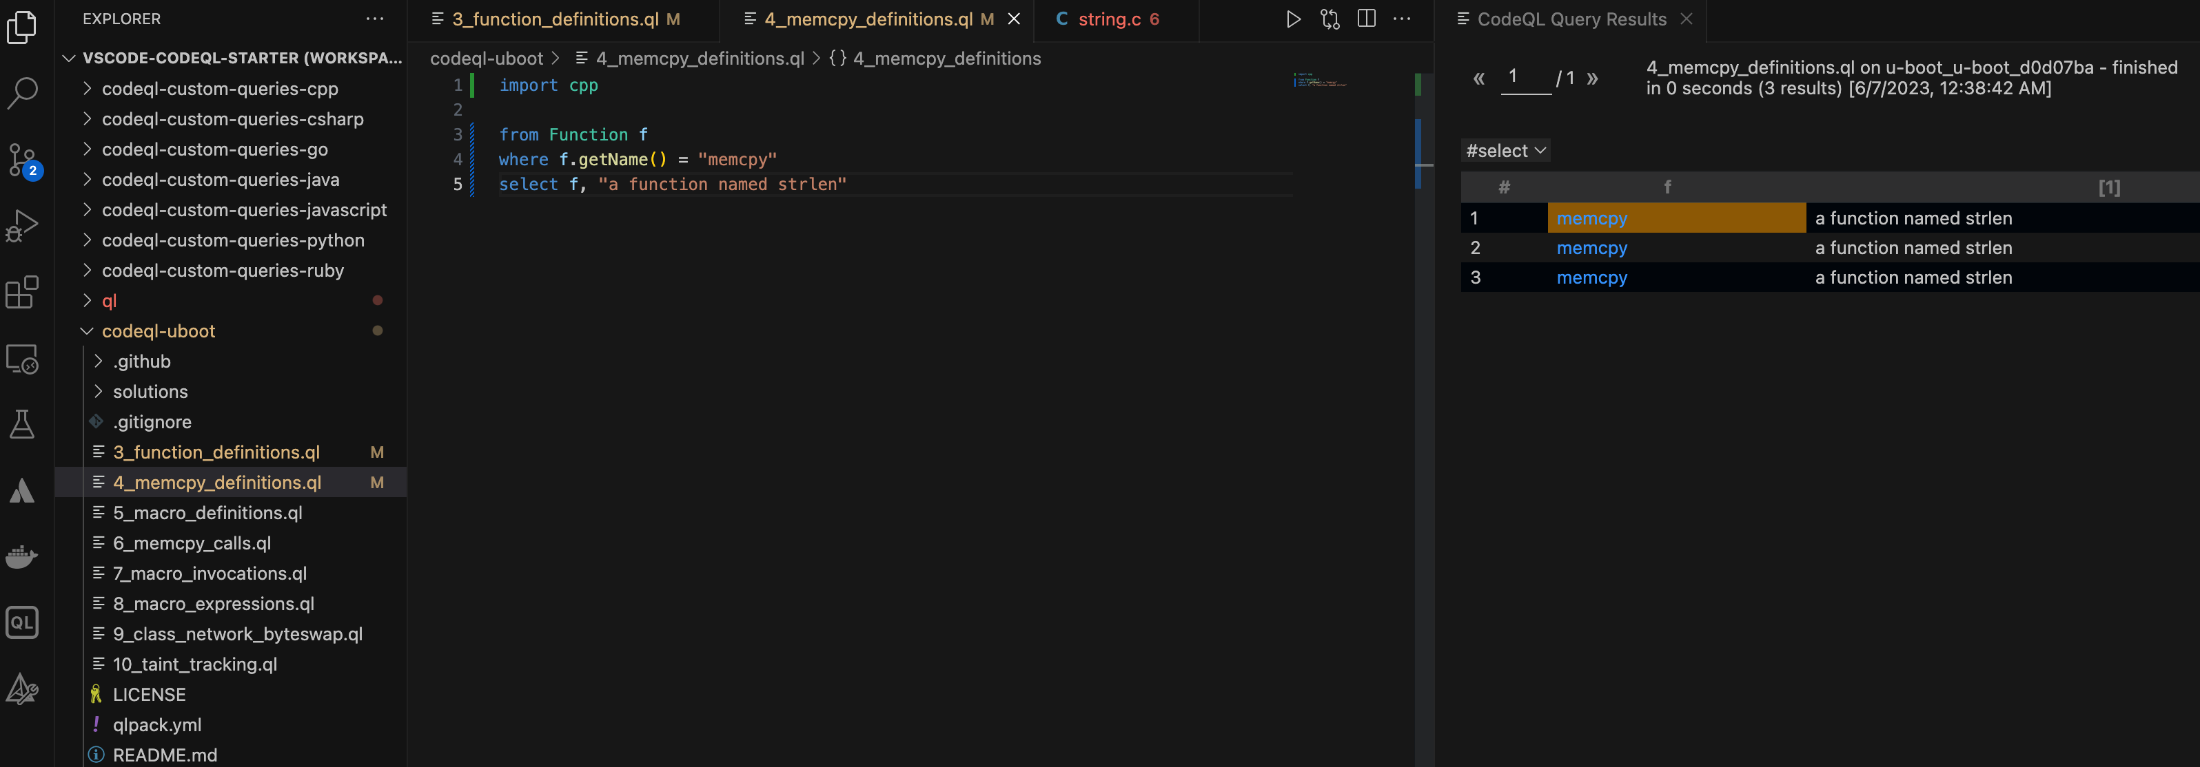This screenshot has width=2200, height=767.
Task: Click the results page number field
Action: point(1526,78)
